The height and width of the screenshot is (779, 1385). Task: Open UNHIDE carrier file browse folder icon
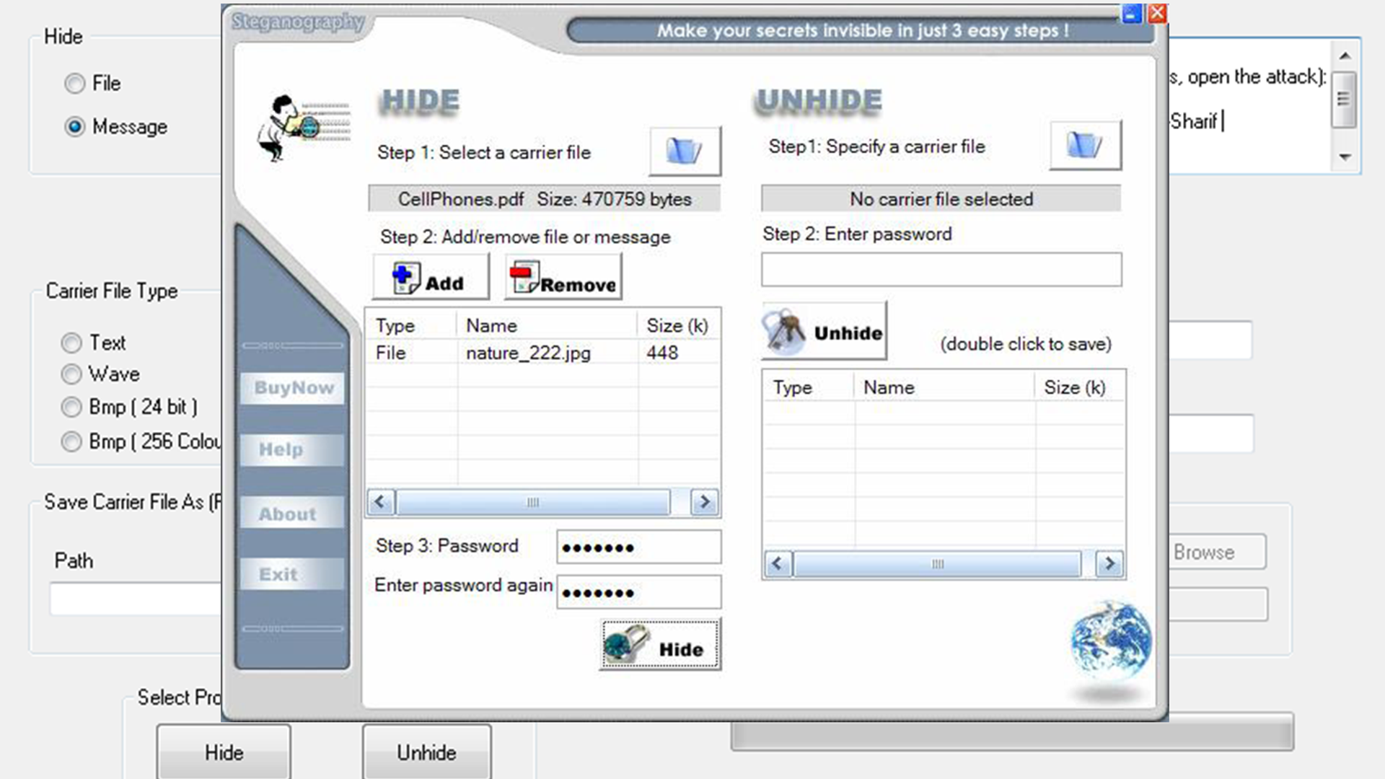point(1084,146)
